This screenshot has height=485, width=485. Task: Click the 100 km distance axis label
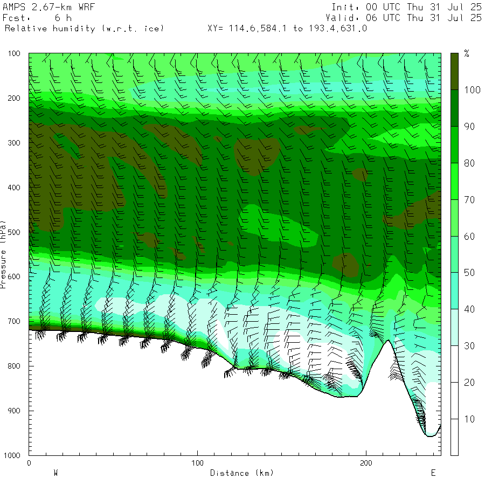click(198, 463)
